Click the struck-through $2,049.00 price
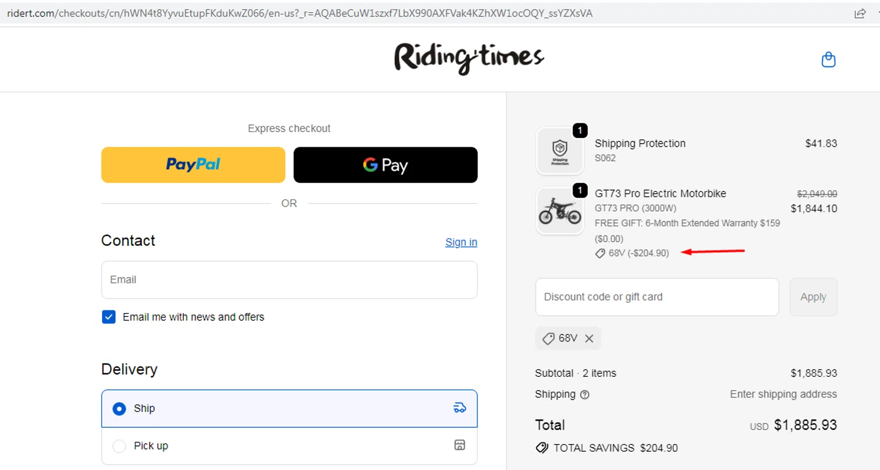880x470 pixels. click(817, 194)
